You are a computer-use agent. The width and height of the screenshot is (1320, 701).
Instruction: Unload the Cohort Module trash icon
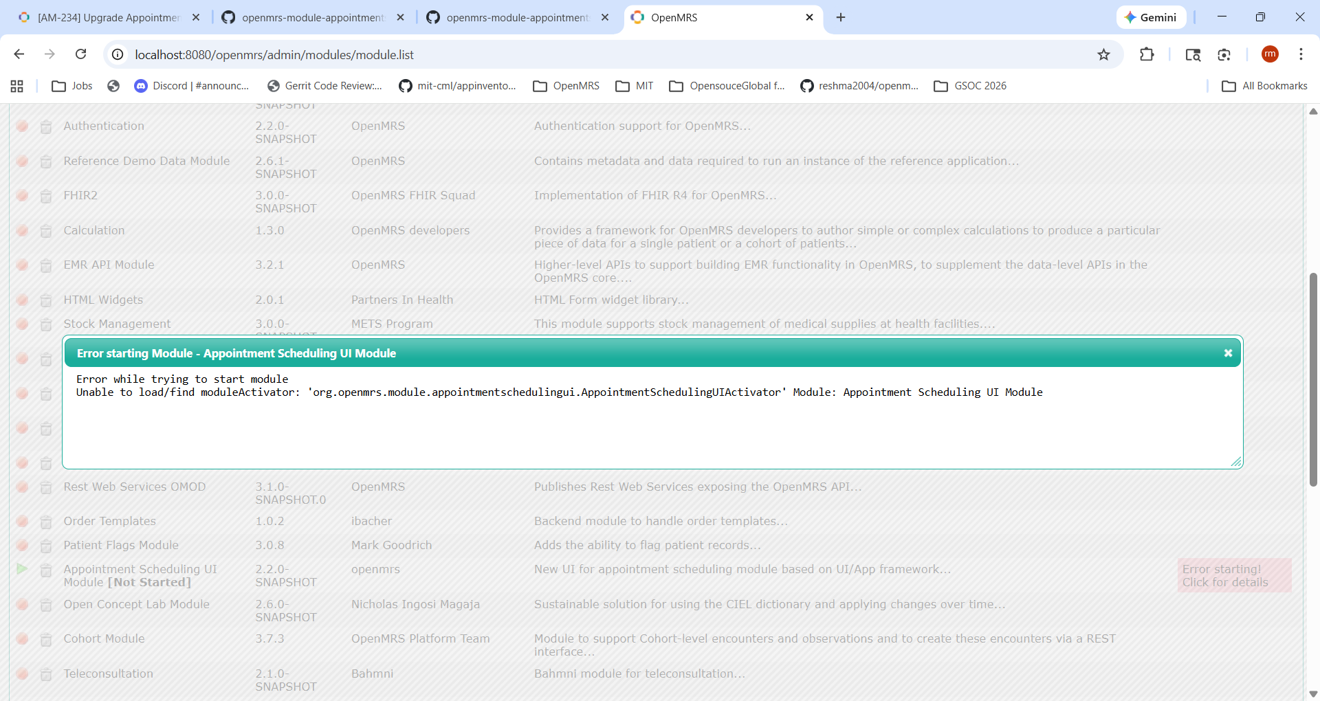(46, 640)
